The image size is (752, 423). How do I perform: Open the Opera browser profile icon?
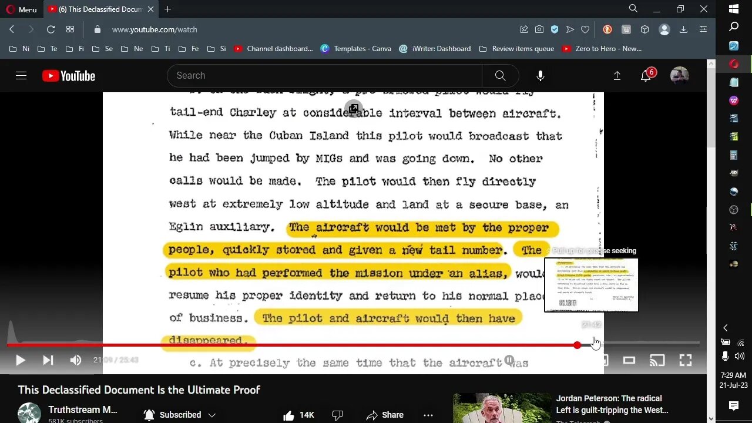click(x=664, y=29)
